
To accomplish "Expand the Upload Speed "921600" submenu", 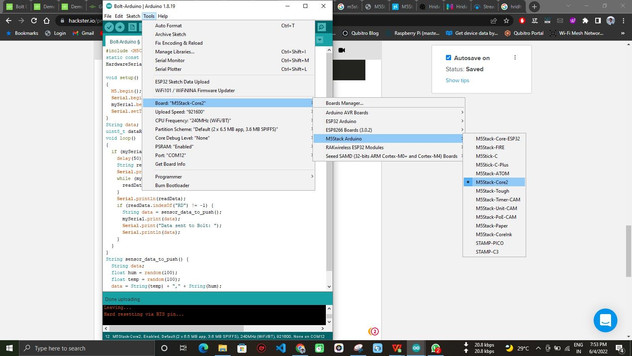I will click(229, 112).
